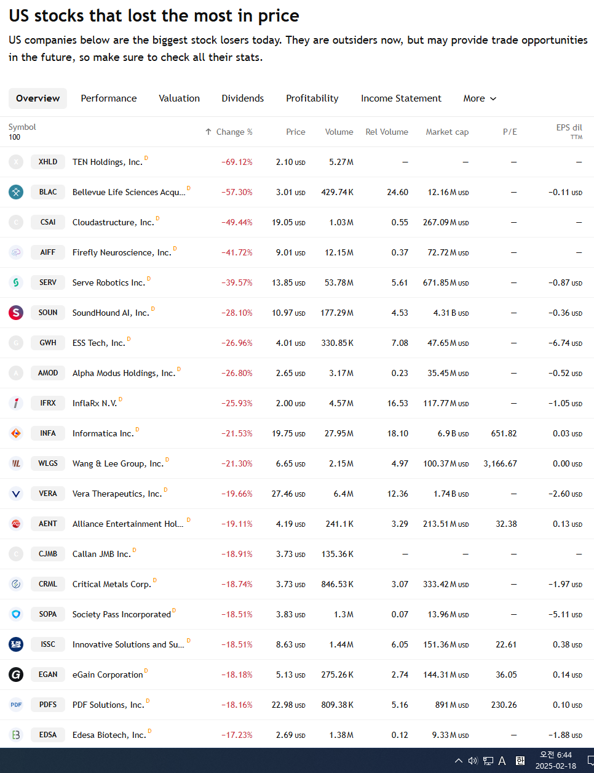Open the SERV ticker badge
Image resolution: width=594 pixels, height=773 pixels.
pyautogui.click(x=48, y=282)
